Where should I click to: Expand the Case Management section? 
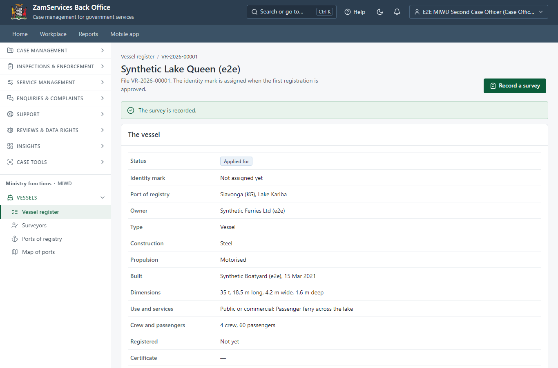(x=56, y=50)
